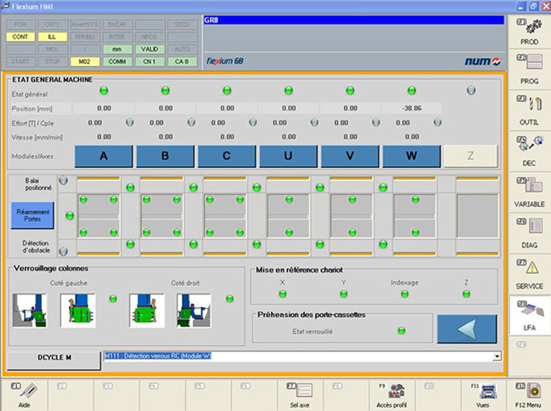Switch to the LFA tab
Image resolution: width=551 pixels, height=411 pixels.
point(529,314)
